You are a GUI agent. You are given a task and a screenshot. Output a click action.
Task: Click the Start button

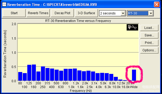point(14,13)
